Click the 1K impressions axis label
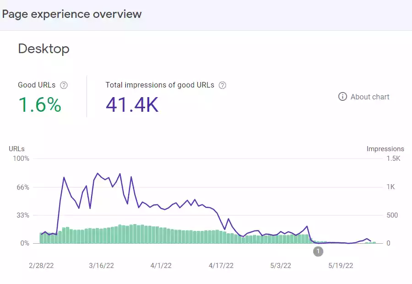412x284 pixels. pos(391,187)
